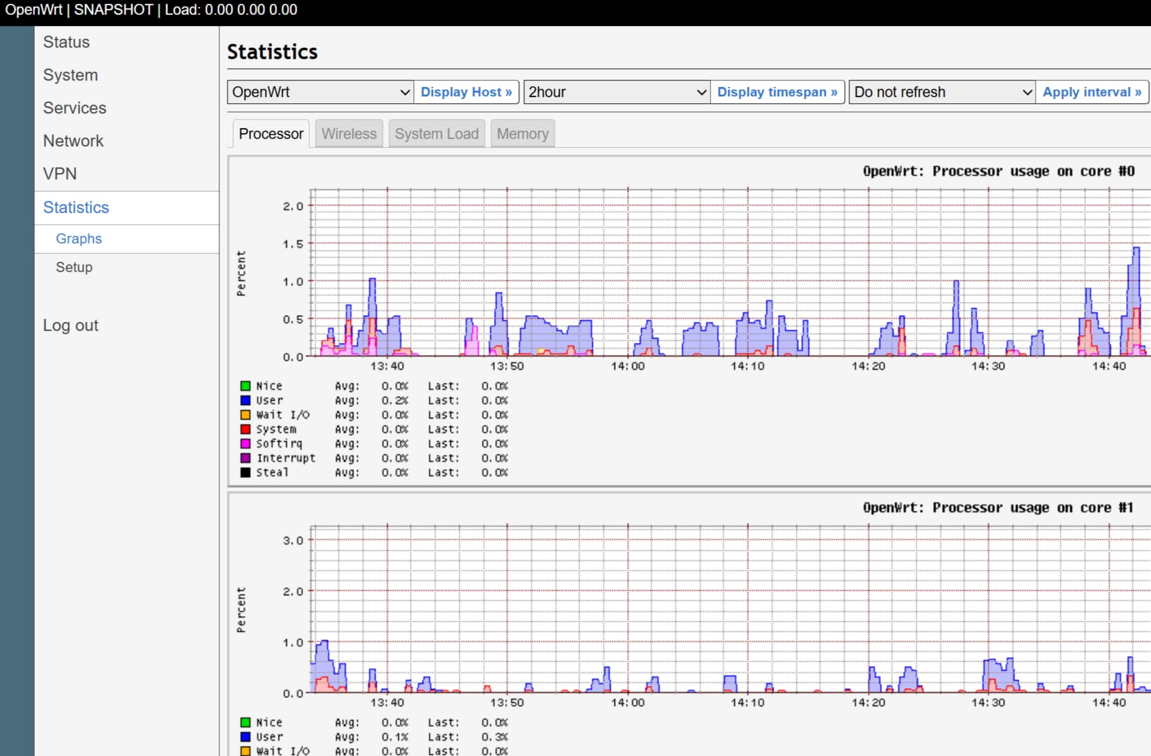This screenshot has height=756, width=1151.
Task: Expand the 2hour timespan dropdown
Action: [617, 93]
